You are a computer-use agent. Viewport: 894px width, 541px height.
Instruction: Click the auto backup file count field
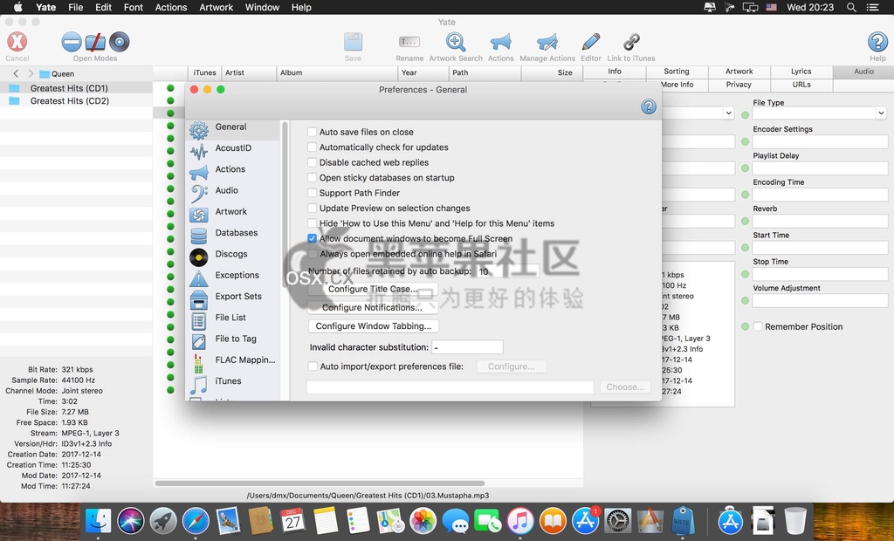click(508, 271)
